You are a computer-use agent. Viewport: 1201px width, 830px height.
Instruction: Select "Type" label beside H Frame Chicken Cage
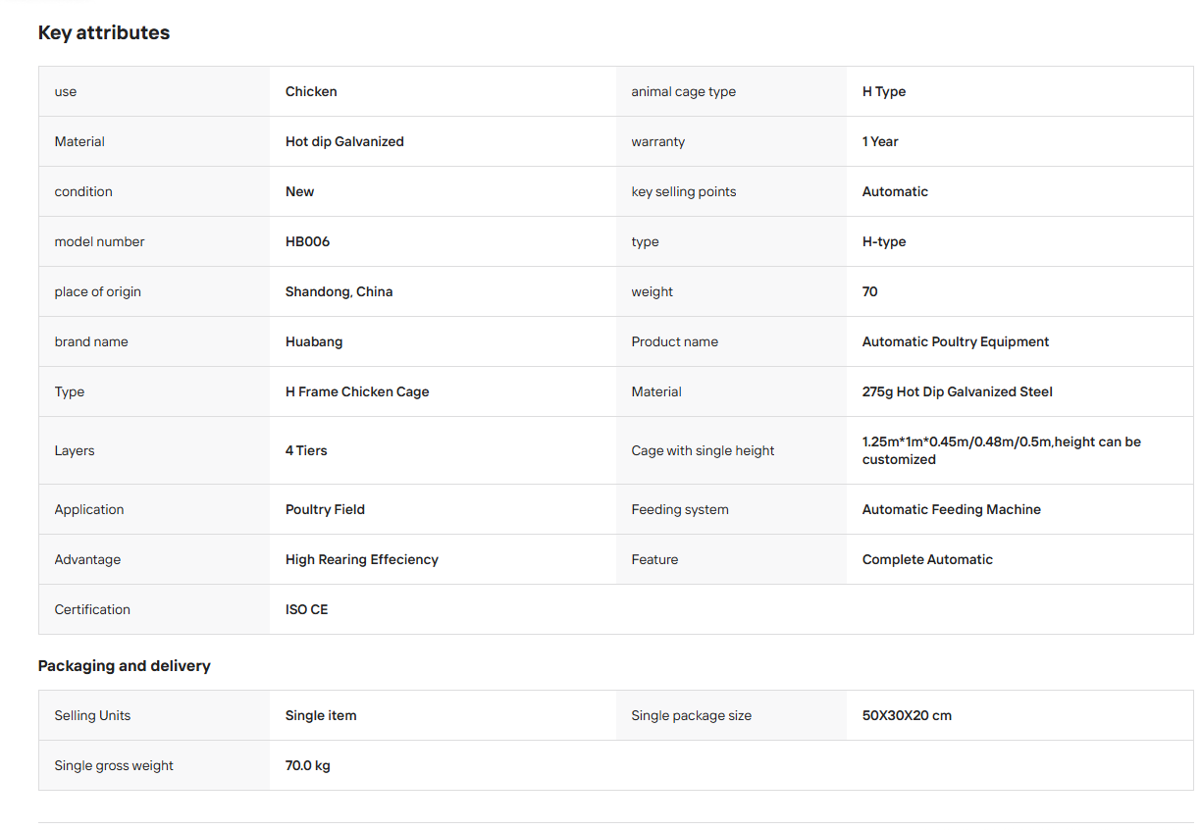70,391
